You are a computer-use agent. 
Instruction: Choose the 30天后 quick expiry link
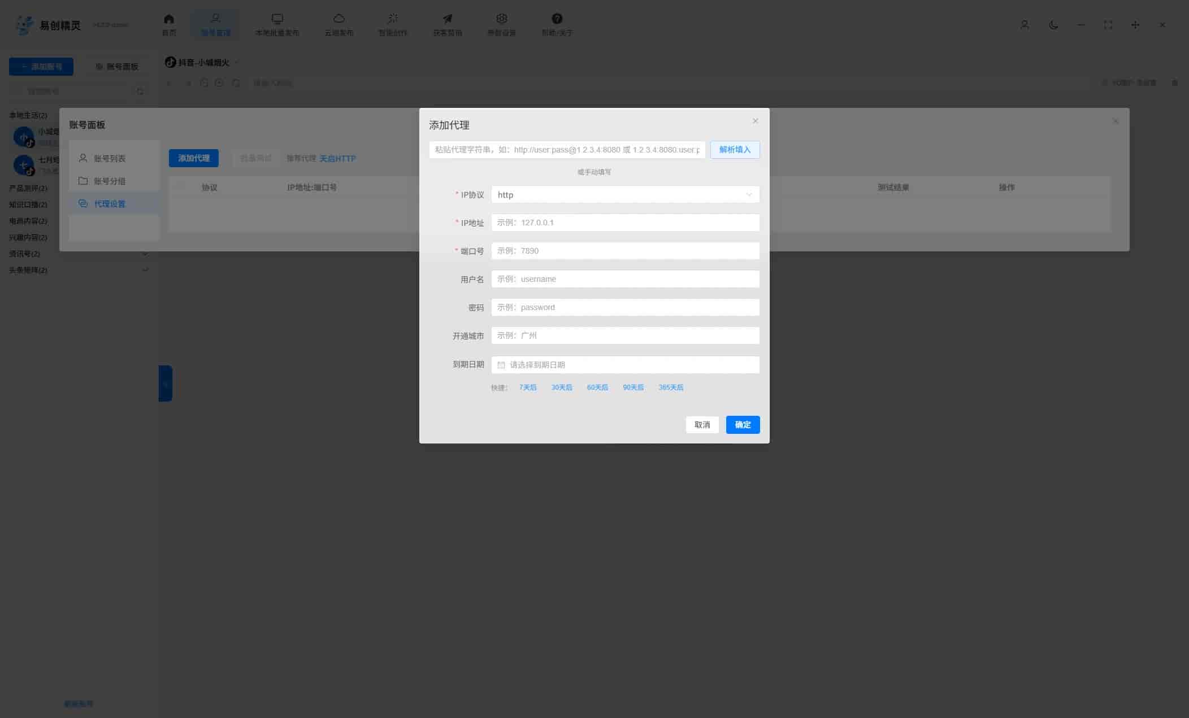562,388
